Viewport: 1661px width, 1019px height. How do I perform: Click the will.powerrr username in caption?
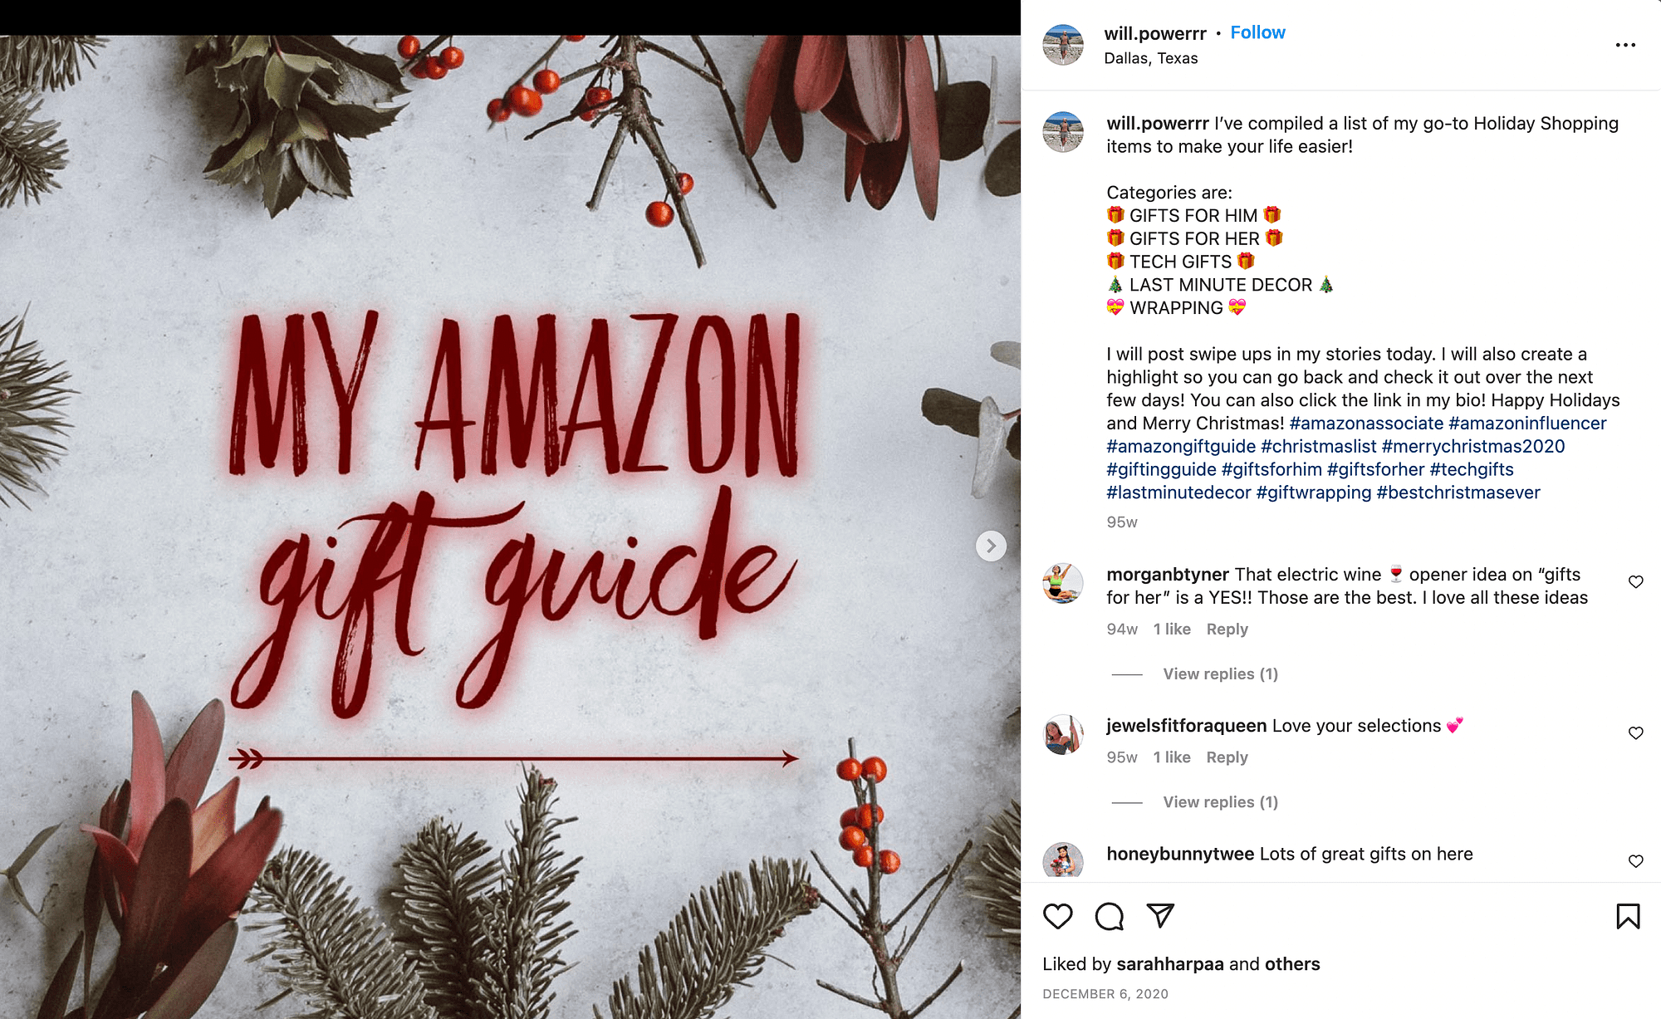(x=1155, y=124)
